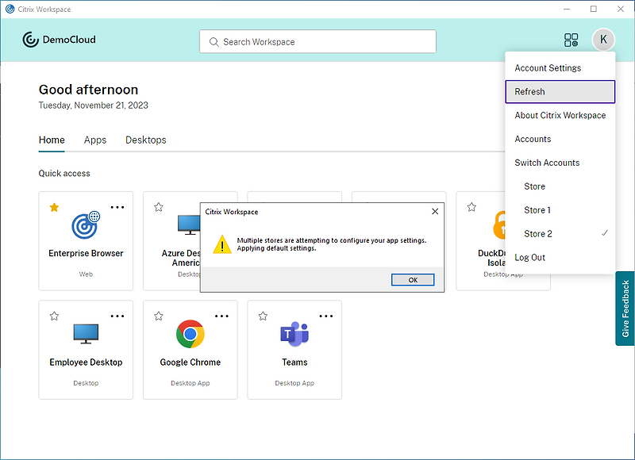Open the Employee Desktop options menu

(117, 316)
